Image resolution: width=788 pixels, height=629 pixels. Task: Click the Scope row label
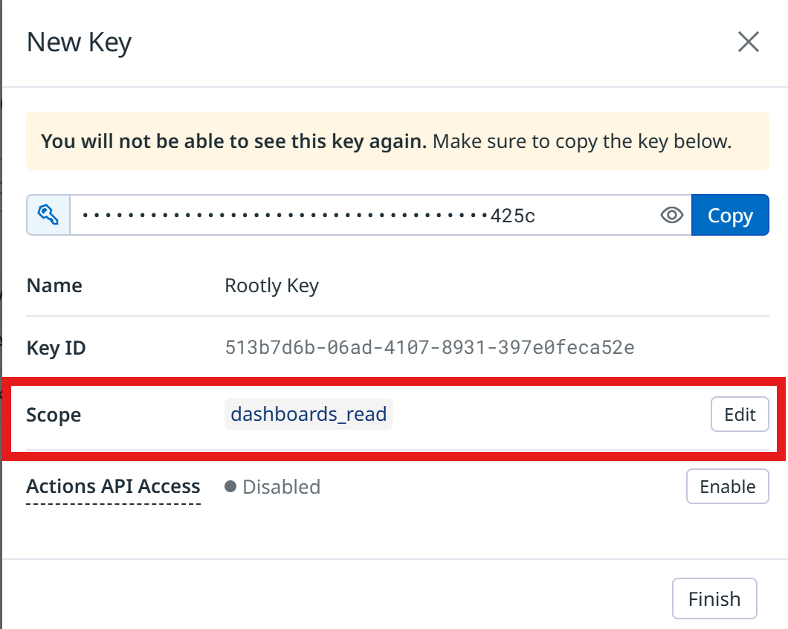point(54,414)
